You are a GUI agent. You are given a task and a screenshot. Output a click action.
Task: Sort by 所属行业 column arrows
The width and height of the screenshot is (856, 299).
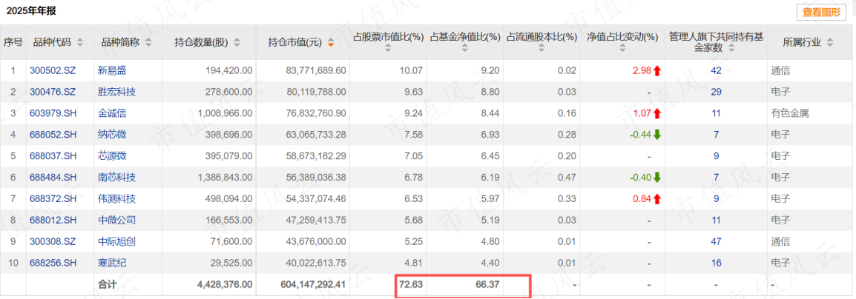point(830,42)
